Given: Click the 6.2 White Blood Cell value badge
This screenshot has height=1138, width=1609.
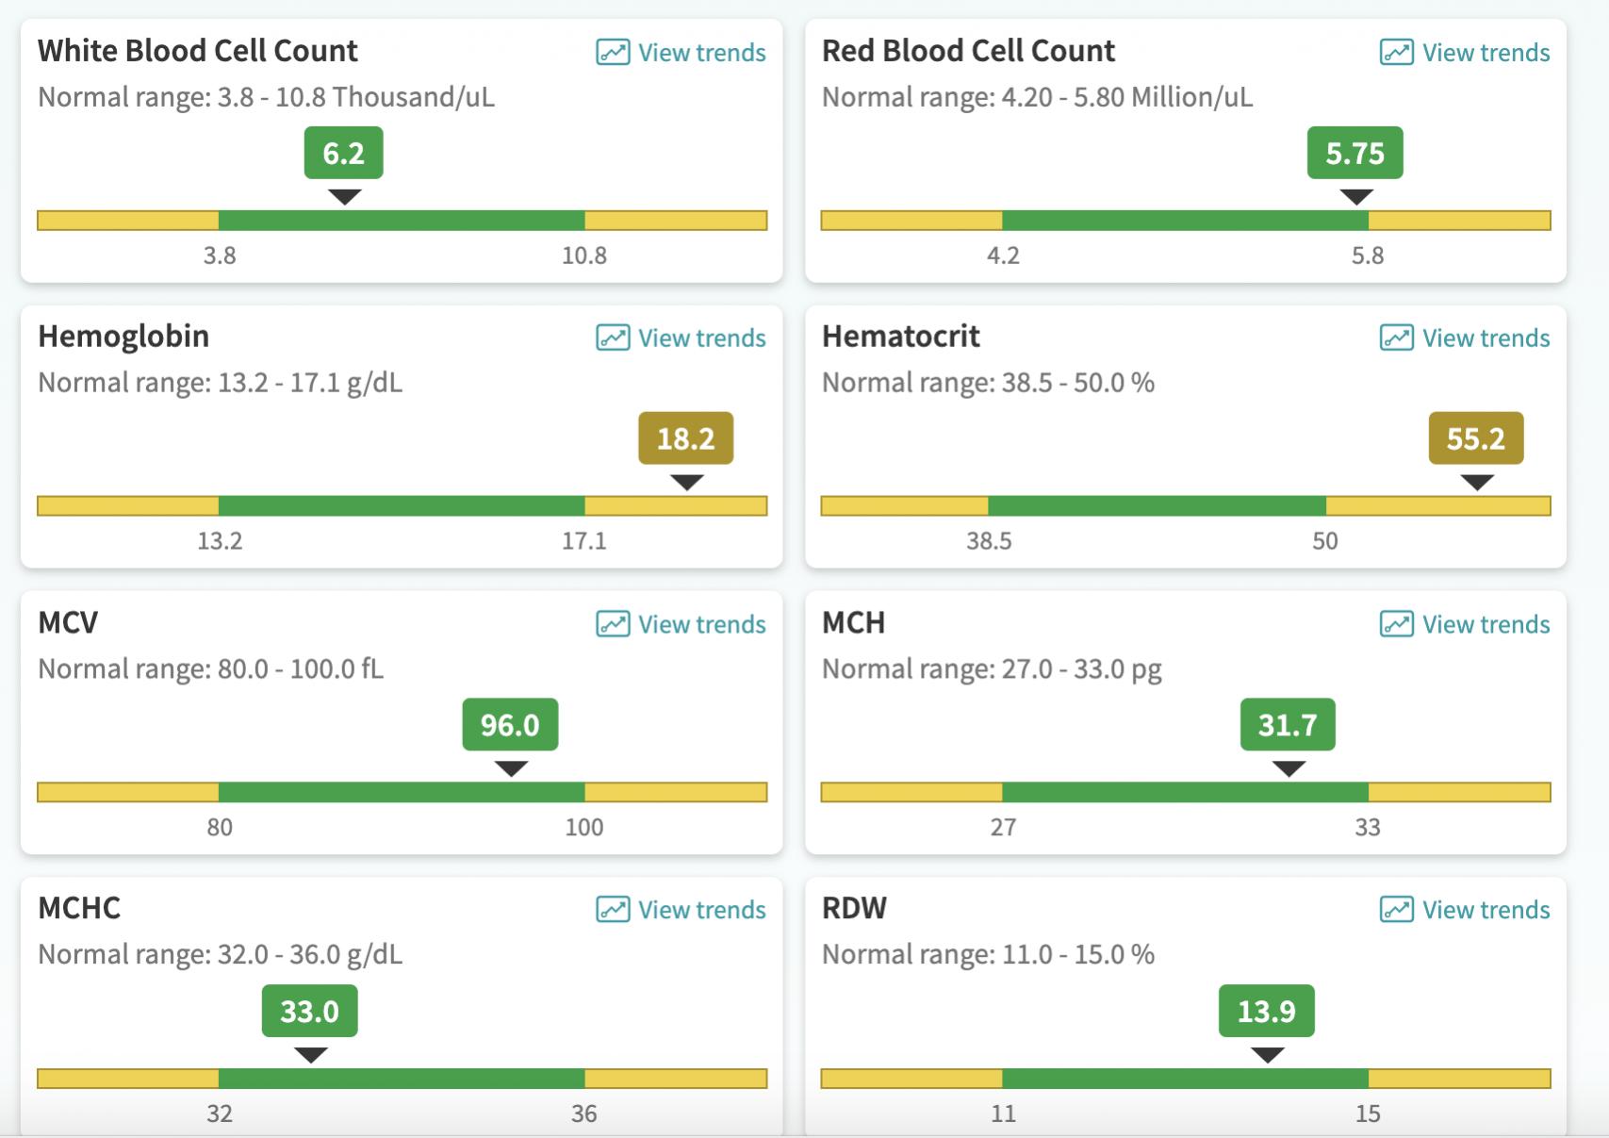Looking at the screenshot, I should (343, 153).
